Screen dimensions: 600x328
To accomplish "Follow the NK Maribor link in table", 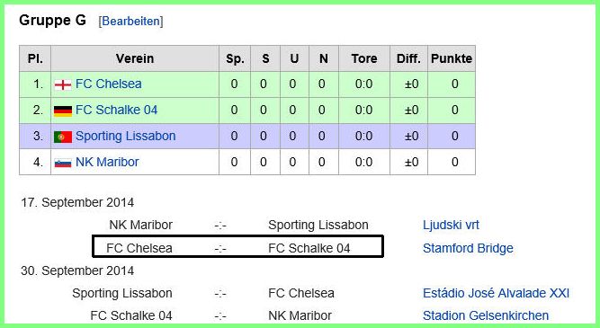I will (107, 162).
